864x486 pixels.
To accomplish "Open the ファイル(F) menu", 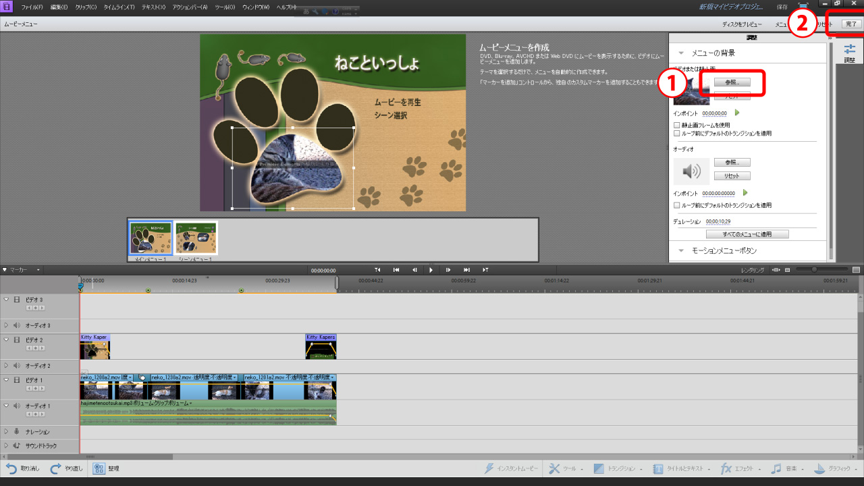I will (x=32, y=7).
